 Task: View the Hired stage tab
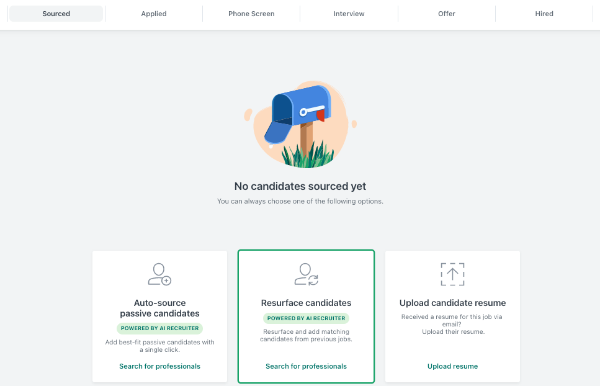click(x=544, y=14)
